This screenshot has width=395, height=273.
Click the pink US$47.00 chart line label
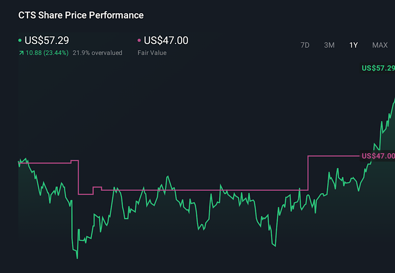(378, 156)
